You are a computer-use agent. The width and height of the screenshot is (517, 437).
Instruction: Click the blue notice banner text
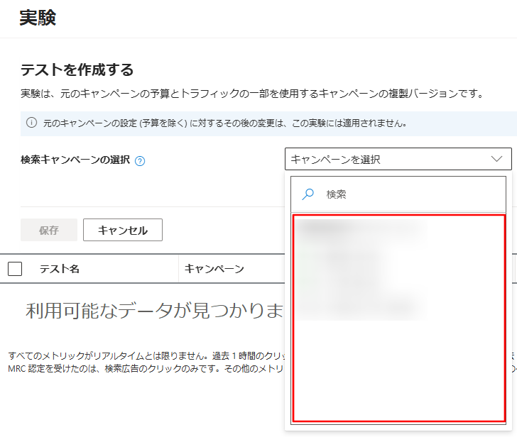[x=224, y=123]
